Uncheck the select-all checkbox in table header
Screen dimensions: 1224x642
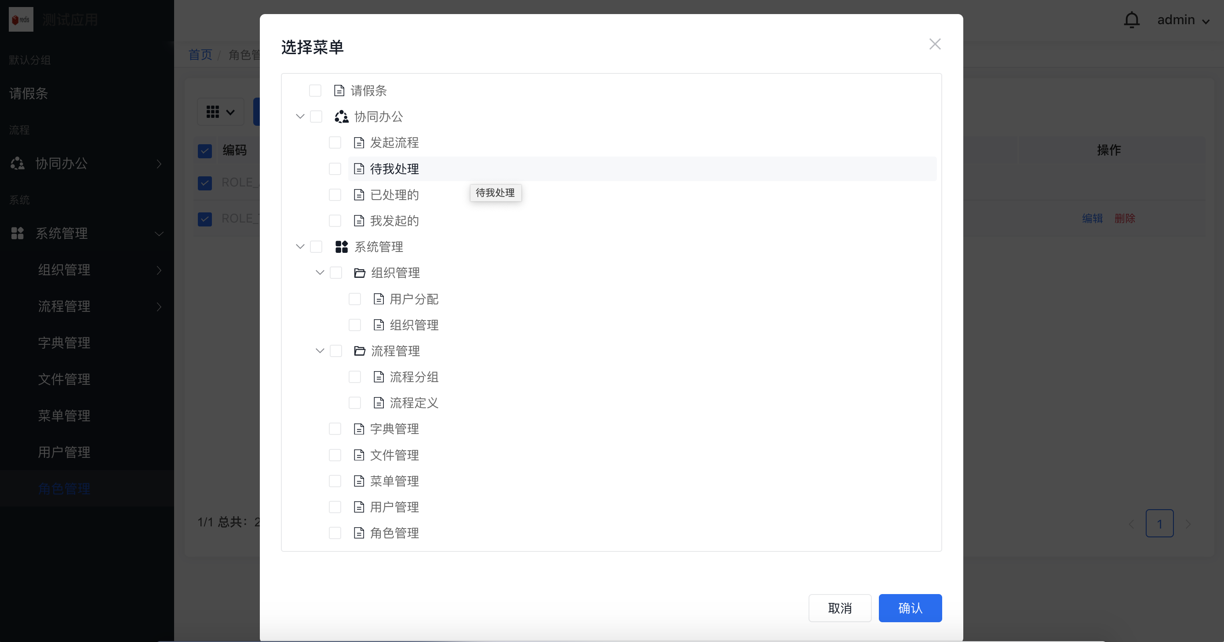[x=204, y=151]
